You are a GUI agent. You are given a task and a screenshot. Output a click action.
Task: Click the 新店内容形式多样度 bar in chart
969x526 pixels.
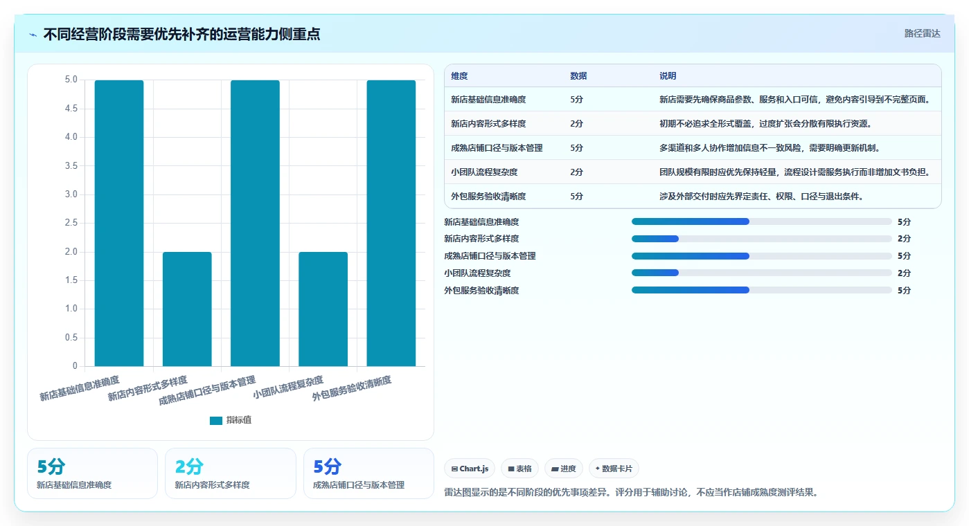pyautogui.click(x=187, y=309)
